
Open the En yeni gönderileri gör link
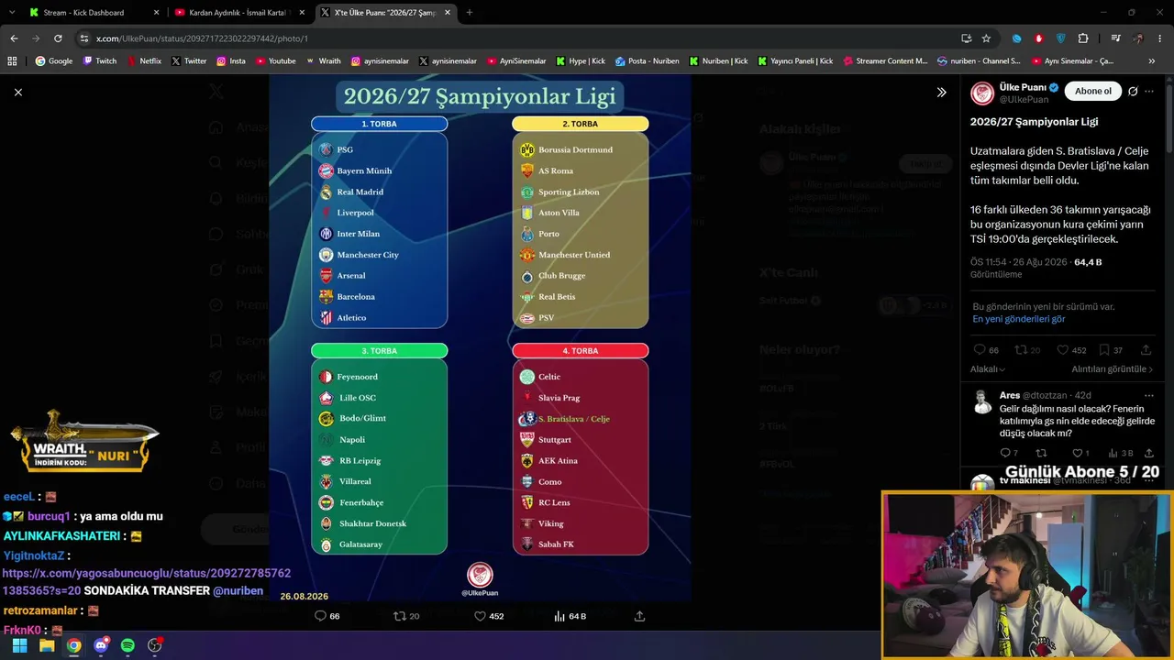[1019, 319]
